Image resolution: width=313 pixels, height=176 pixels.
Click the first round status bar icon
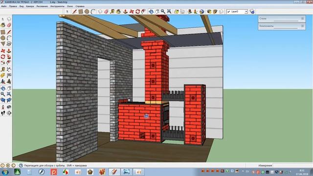coord(2,165)
